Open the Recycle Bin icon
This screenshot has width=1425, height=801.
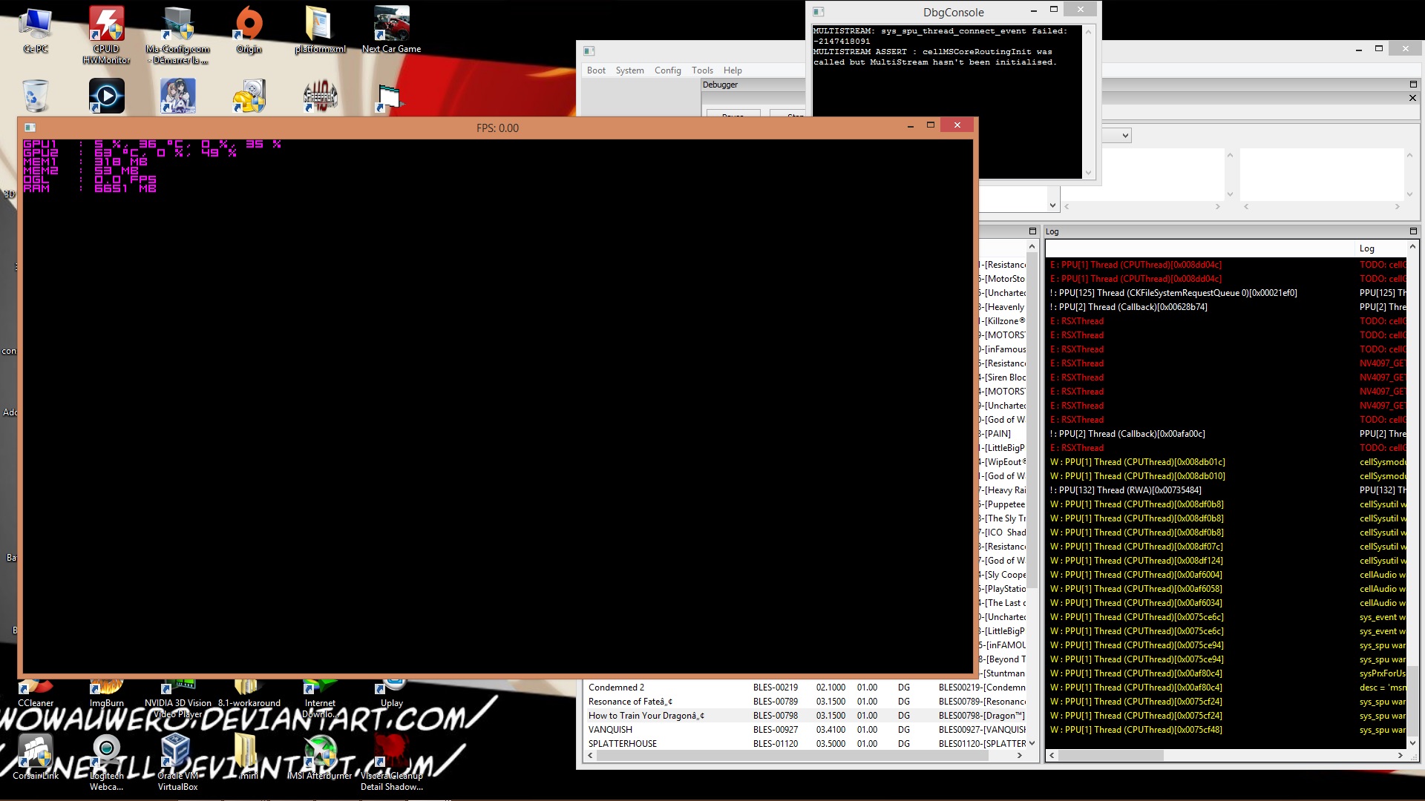pyautogui.click(x=35, y=96)
